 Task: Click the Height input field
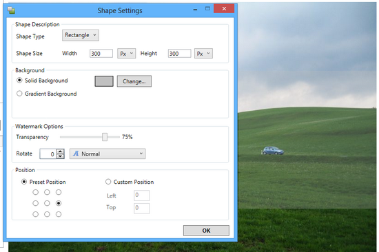click(179, 54)
